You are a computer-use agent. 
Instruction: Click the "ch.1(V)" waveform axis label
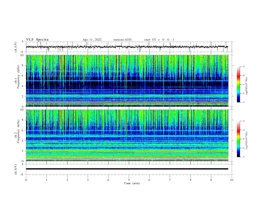pyautogui.click(x=16, y=47)
